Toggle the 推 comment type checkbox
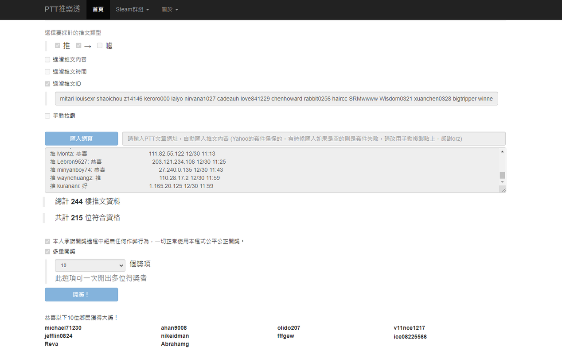This screenshot has width=562, height=354. 58,46
